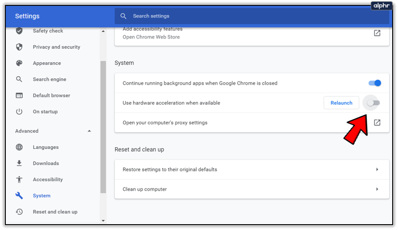This screenshot has height=230, width=398.
Task: Expand Restore settings to original defaults
Action: point(377,170)
